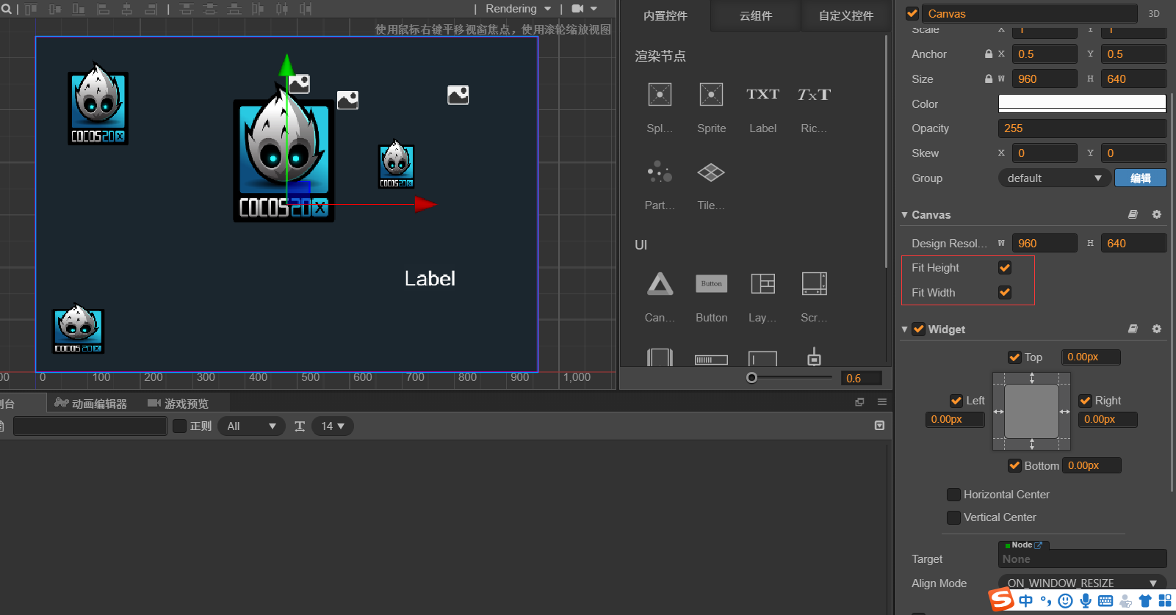Disable the Widget component checkbox

918,329
